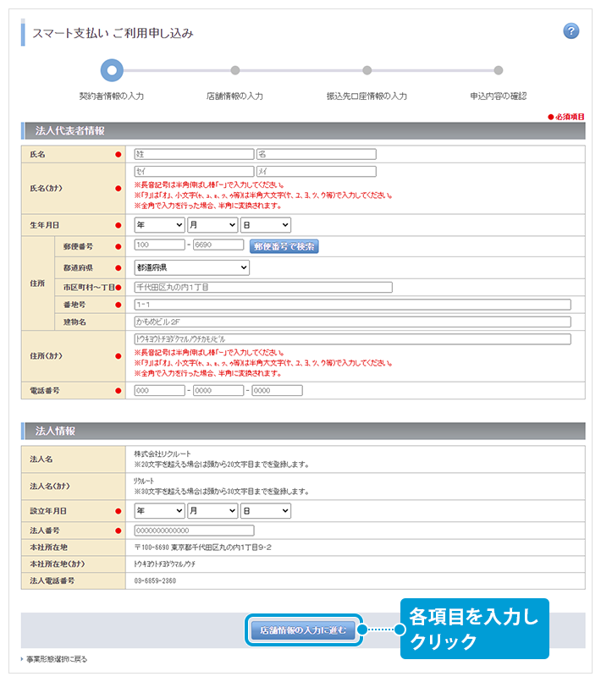Click the 店舗情報の入力に進む button
601x682 pixels.
point(303,630)
